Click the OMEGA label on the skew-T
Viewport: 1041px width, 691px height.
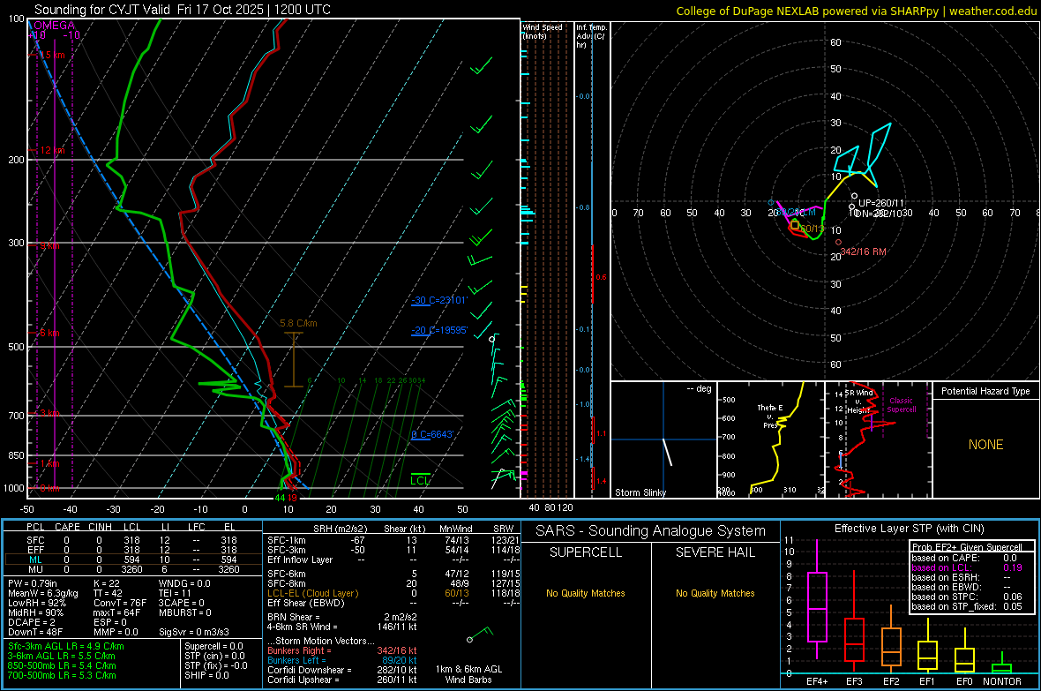54,26
